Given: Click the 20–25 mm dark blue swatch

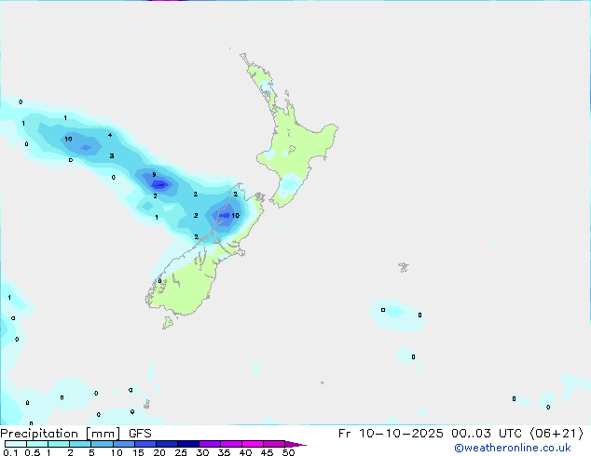Looking at the screenshot, I should click(167, 444).
